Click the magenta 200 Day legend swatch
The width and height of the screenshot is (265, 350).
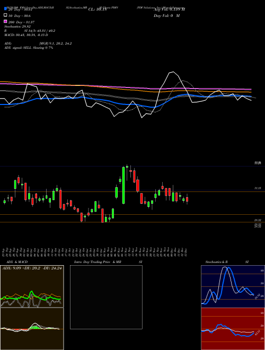[5, 21]
